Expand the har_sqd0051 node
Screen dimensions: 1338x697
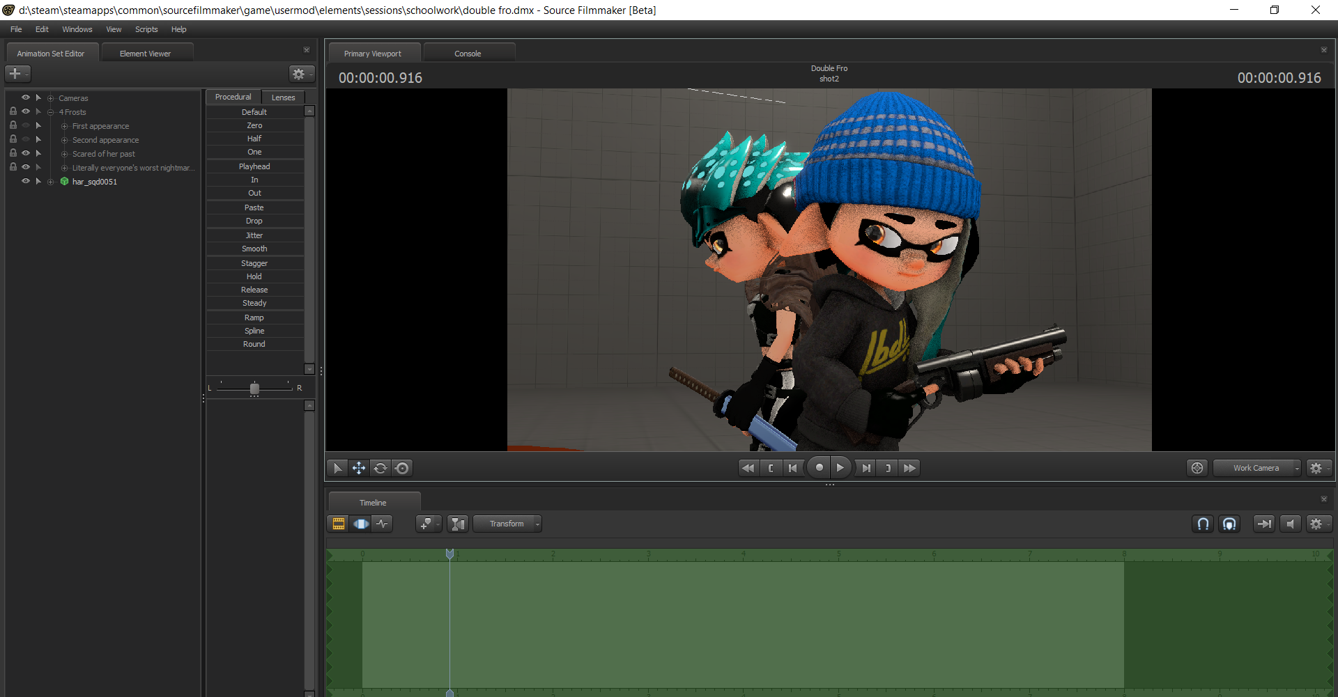tap(51, 182)
